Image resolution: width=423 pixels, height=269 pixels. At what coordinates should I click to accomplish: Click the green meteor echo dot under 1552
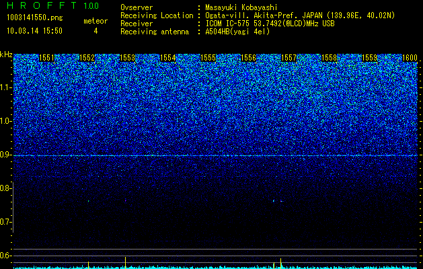pyautogui.click(x=88, y=201)
